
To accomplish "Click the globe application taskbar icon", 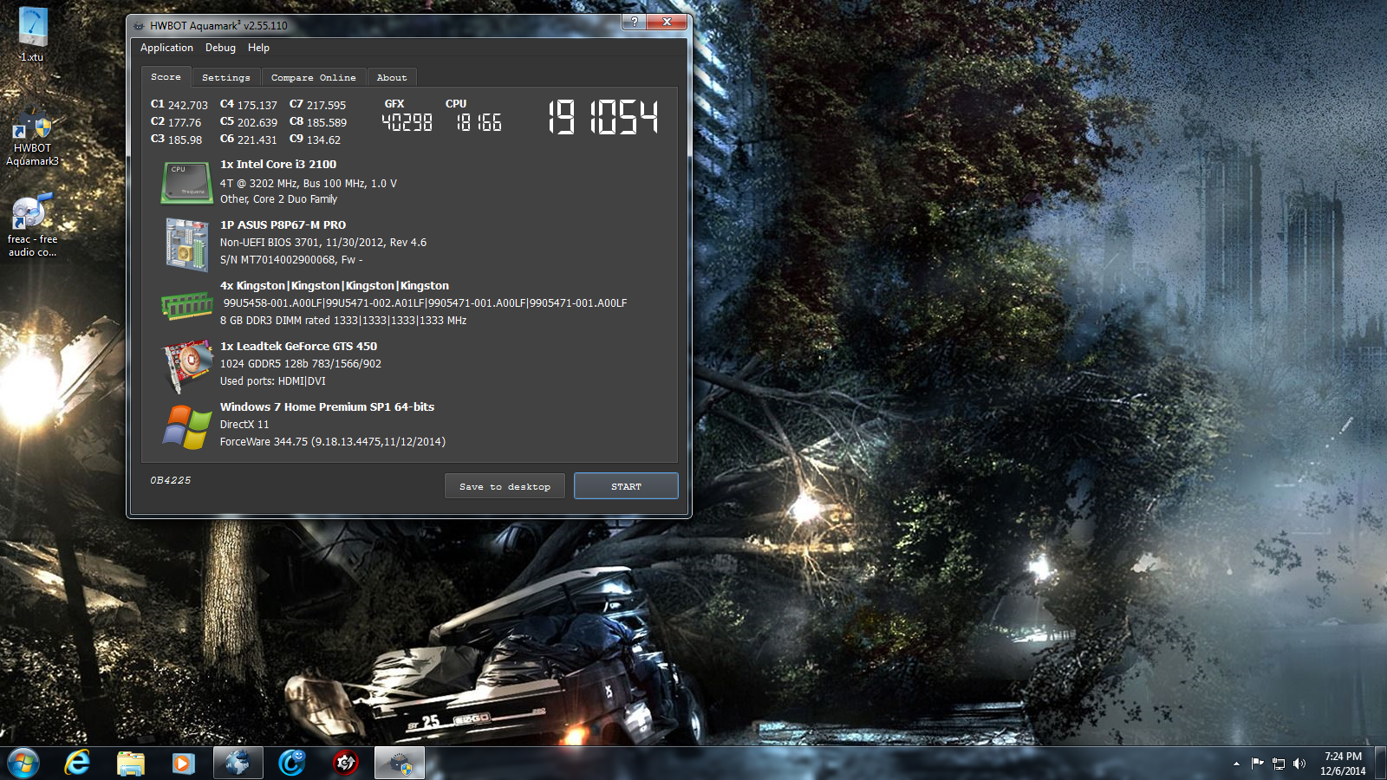I will coord(238,763).
